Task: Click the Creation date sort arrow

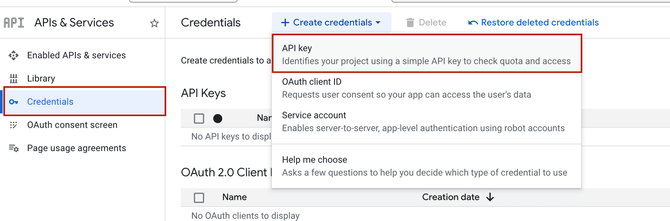Action: coord(490,197)
